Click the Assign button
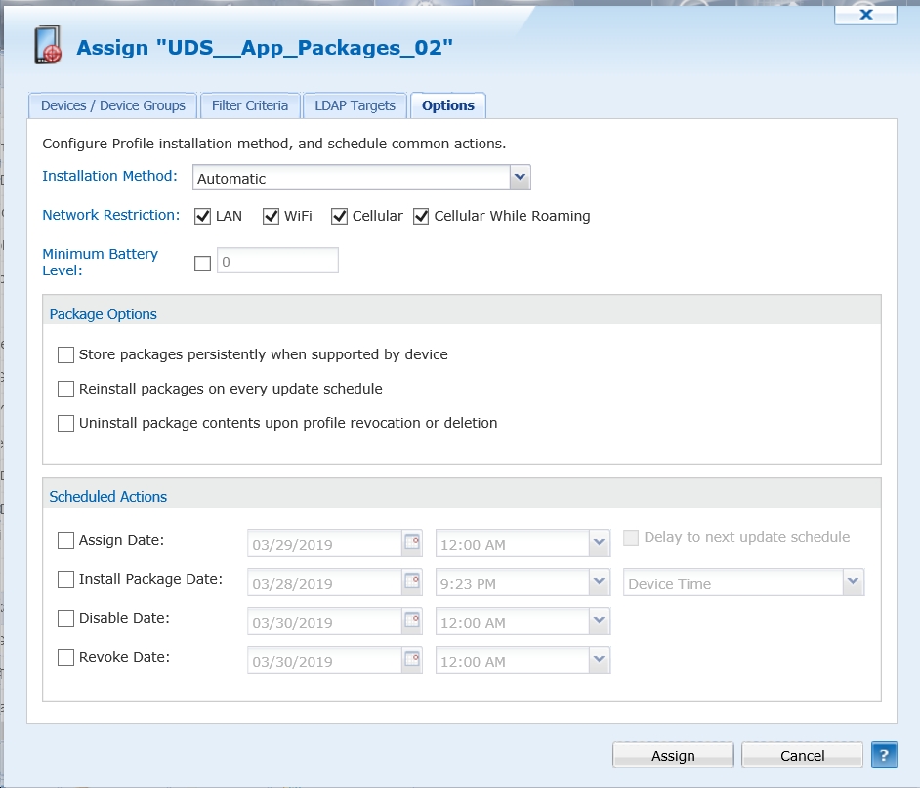920x788 pixels. (x=673, y=755)
